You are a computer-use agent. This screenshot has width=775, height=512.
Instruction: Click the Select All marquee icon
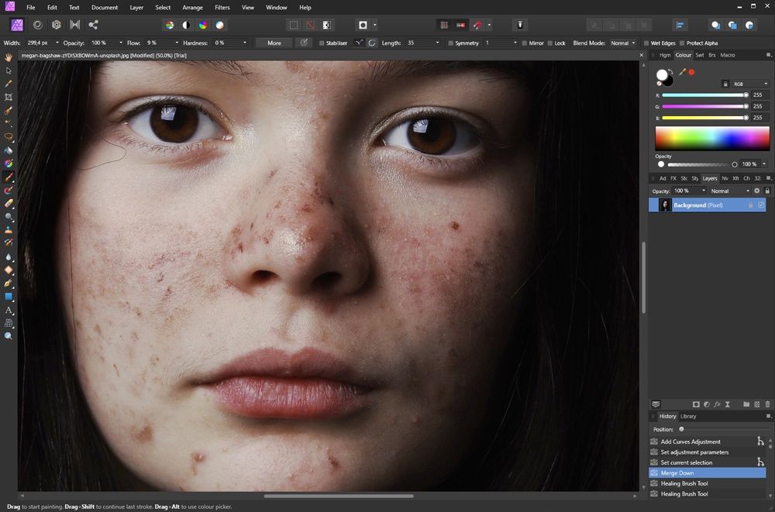pyautogui.click(x=294, y=25)
